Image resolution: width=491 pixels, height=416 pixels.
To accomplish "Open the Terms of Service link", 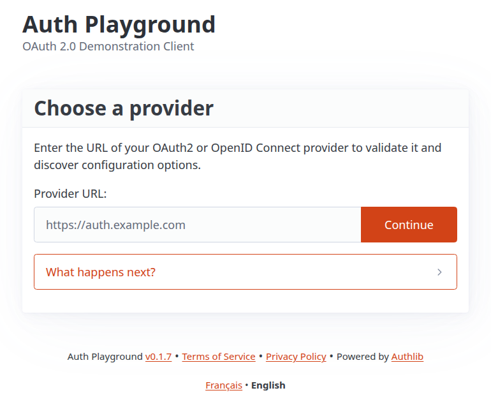I will coord(219,357).
